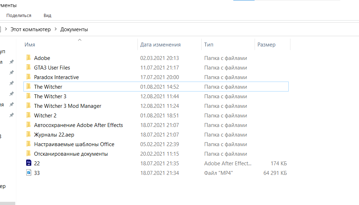Click the After Effects icon of file 22
The image size is (359, 205).
[29, 163]
